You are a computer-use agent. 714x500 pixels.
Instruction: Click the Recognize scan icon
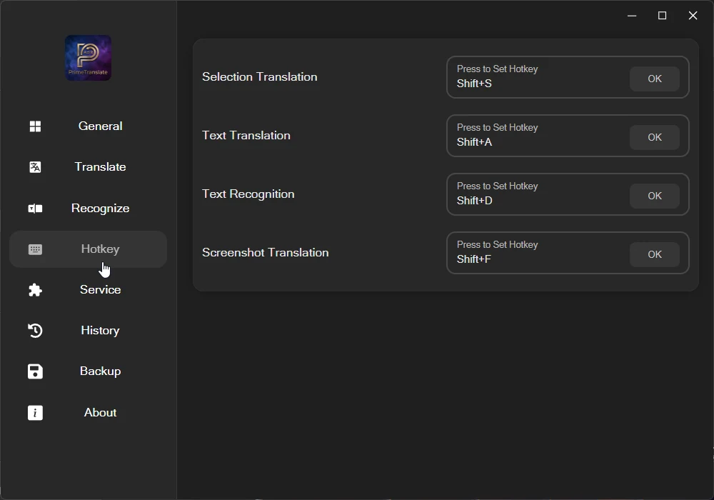35,209
